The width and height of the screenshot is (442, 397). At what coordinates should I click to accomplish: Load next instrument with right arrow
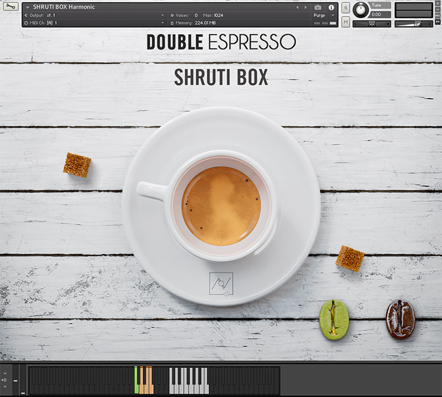[x=305, y=7]
